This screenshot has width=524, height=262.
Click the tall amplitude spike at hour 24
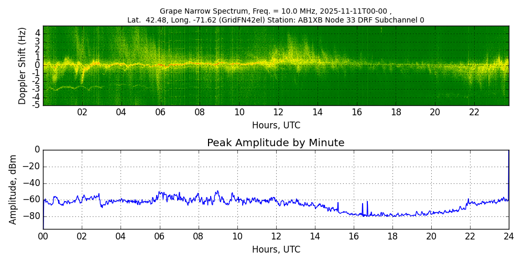(508, 168)
